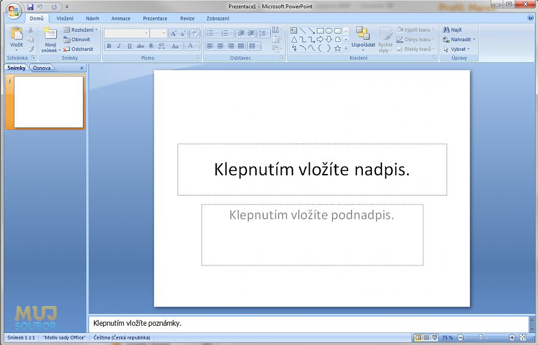Switch to the Osnova outline tab

click(x=42, y=68)
